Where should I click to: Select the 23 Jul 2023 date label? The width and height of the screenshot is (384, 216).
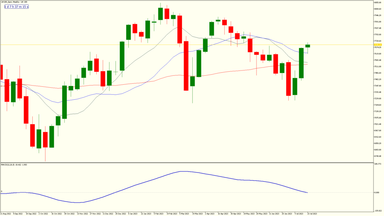click(312, 213)
